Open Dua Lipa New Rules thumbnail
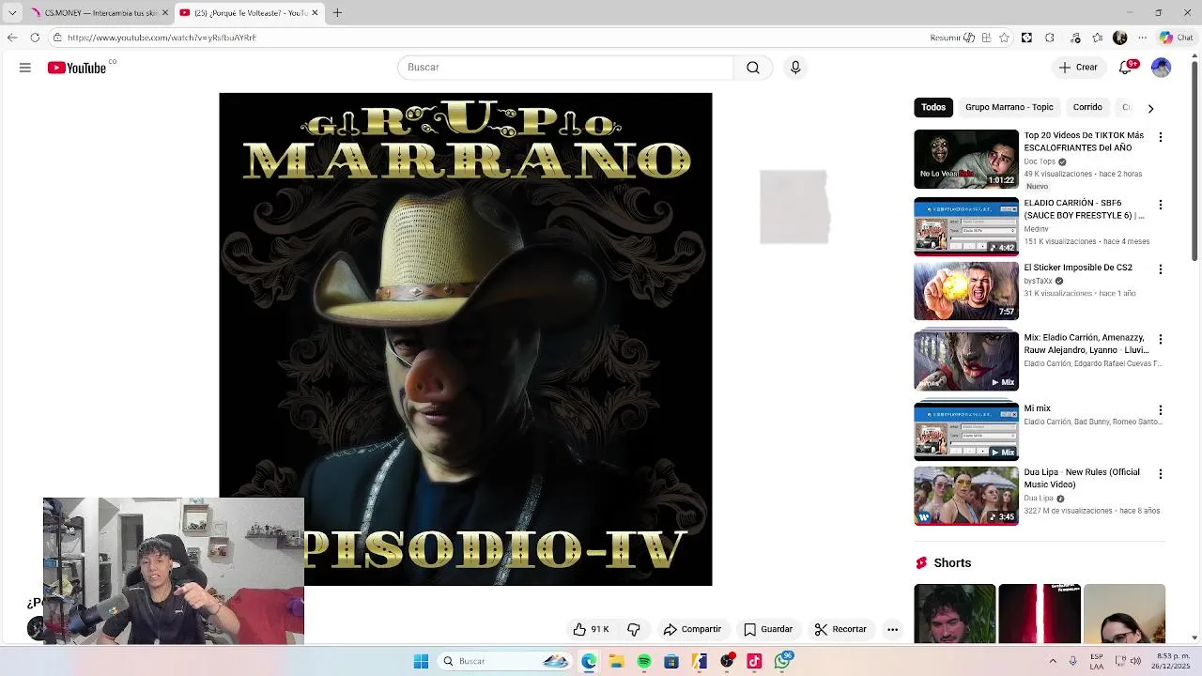1202x676 pixels. coord(966,496)
